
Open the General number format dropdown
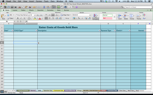pyautogui.click(x=90, y=15)
